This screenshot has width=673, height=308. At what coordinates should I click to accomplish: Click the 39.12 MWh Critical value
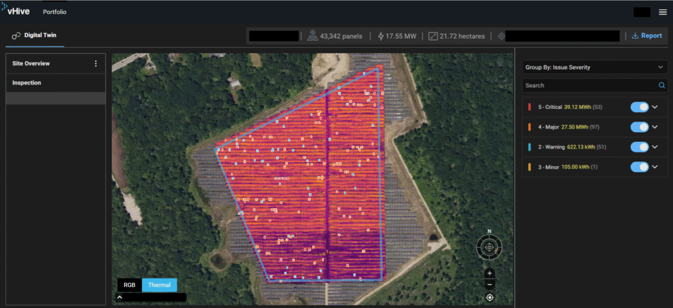(x=577, y=107)
